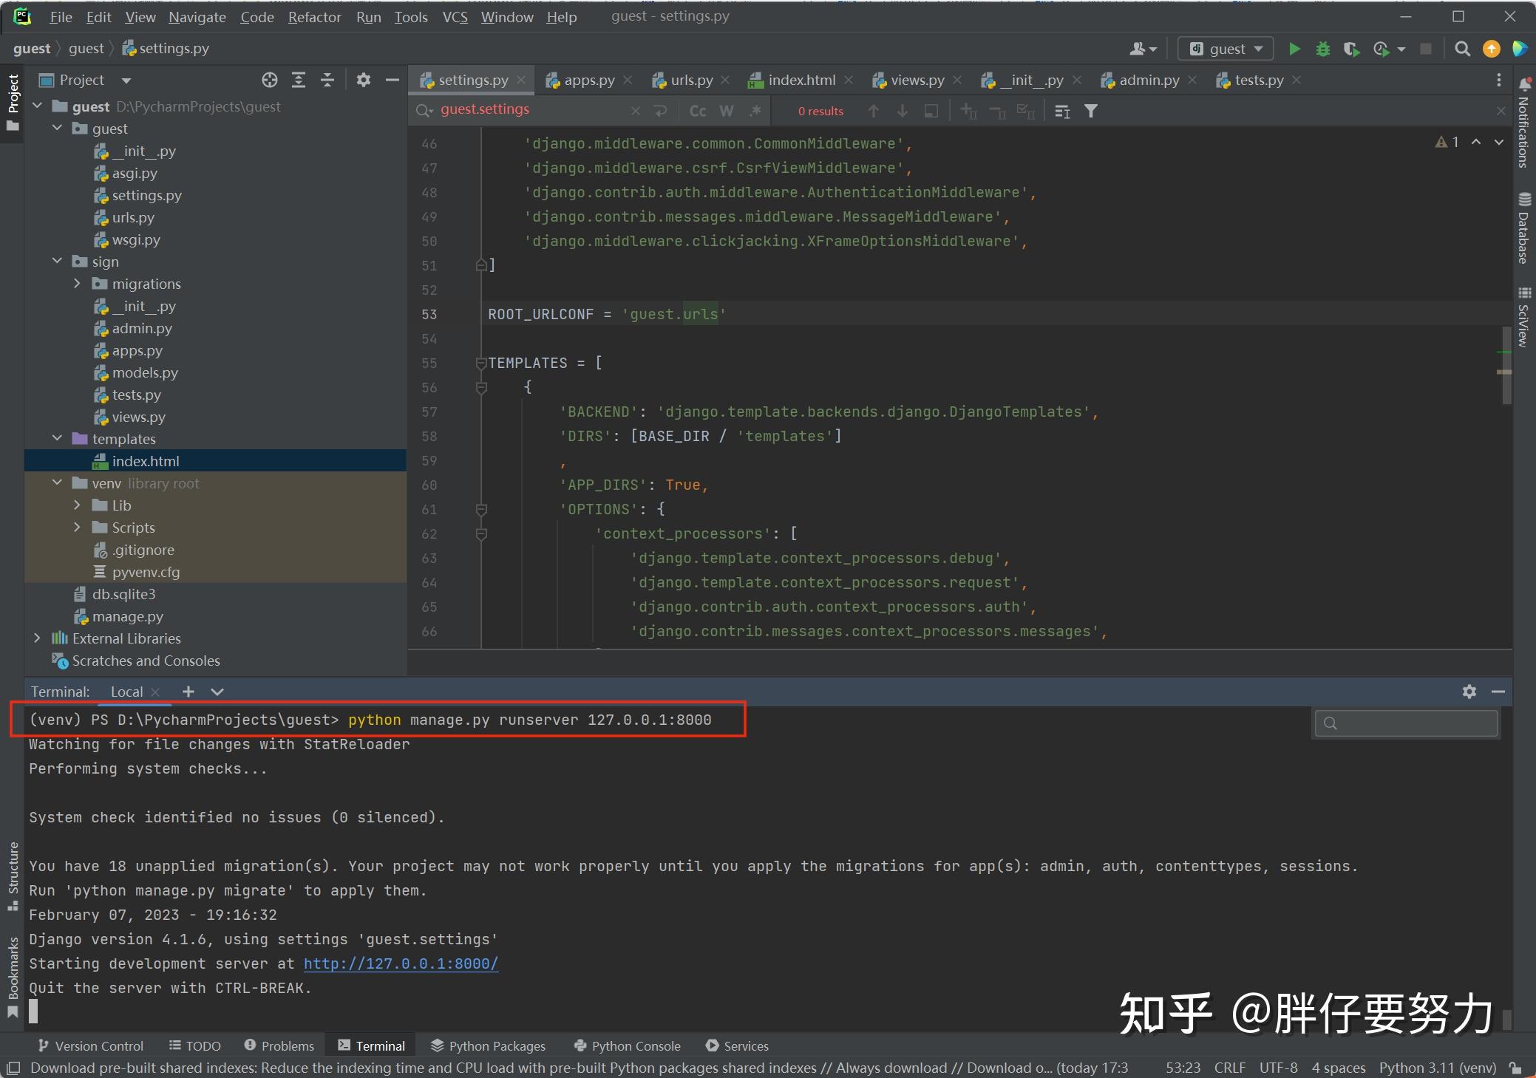Screen dimensions: 1536x1078
Task: Open the Search Everywhere magnifier icon
Action: pos(1462,49)
